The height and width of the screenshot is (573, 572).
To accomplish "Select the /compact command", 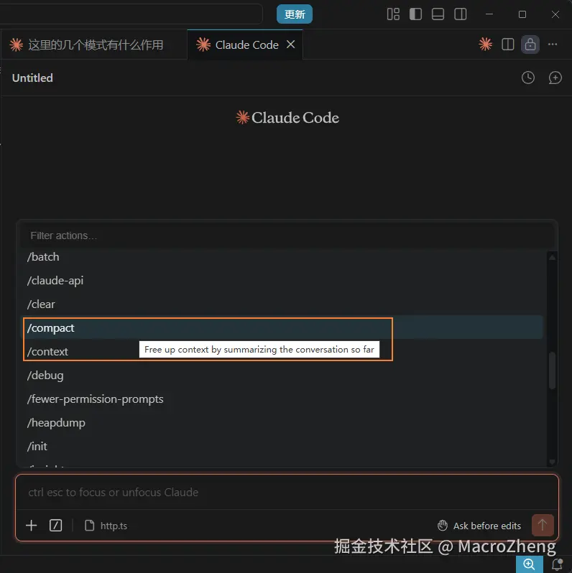I will (x=282, y=328).
